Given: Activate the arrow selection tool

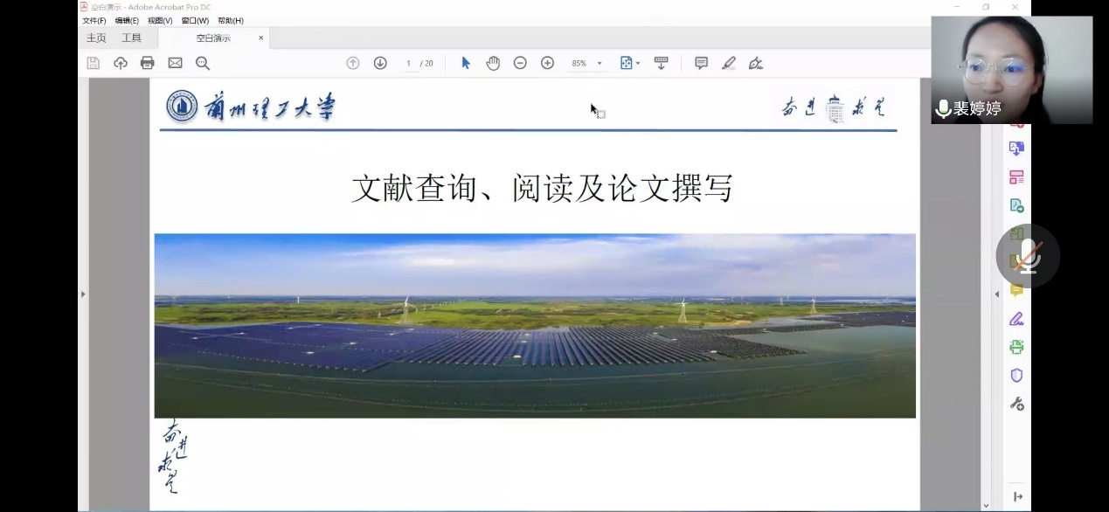Looking at the screenshot, I should tap(466, 63).
